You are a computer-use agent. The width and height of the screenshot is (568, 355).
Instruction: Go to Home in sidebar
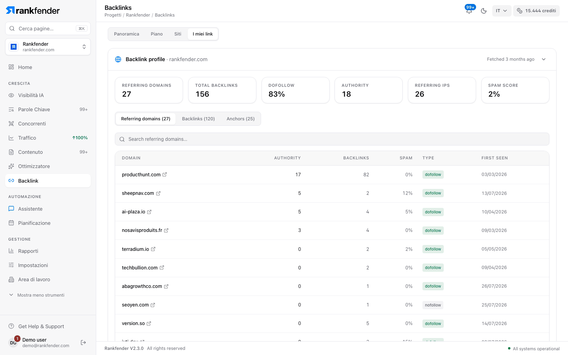[48, 67]
